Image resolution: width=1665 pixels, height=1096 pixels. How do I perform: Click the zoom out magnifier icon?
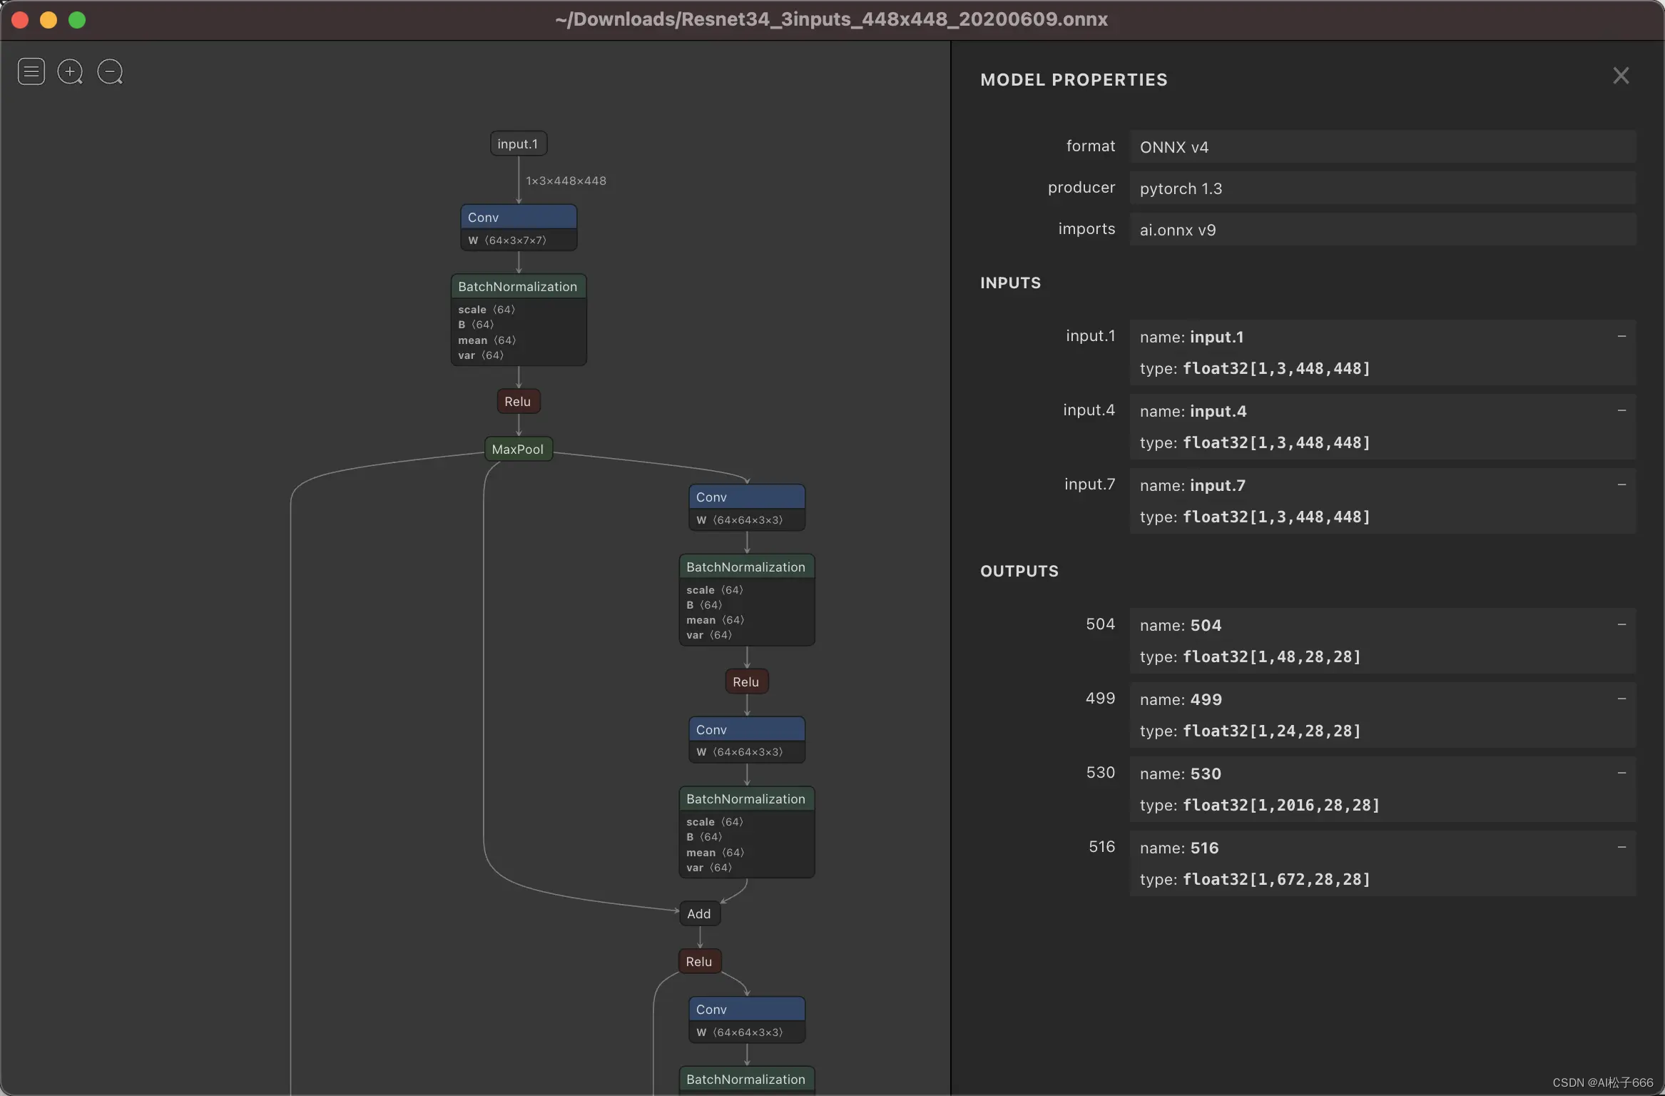110,71
